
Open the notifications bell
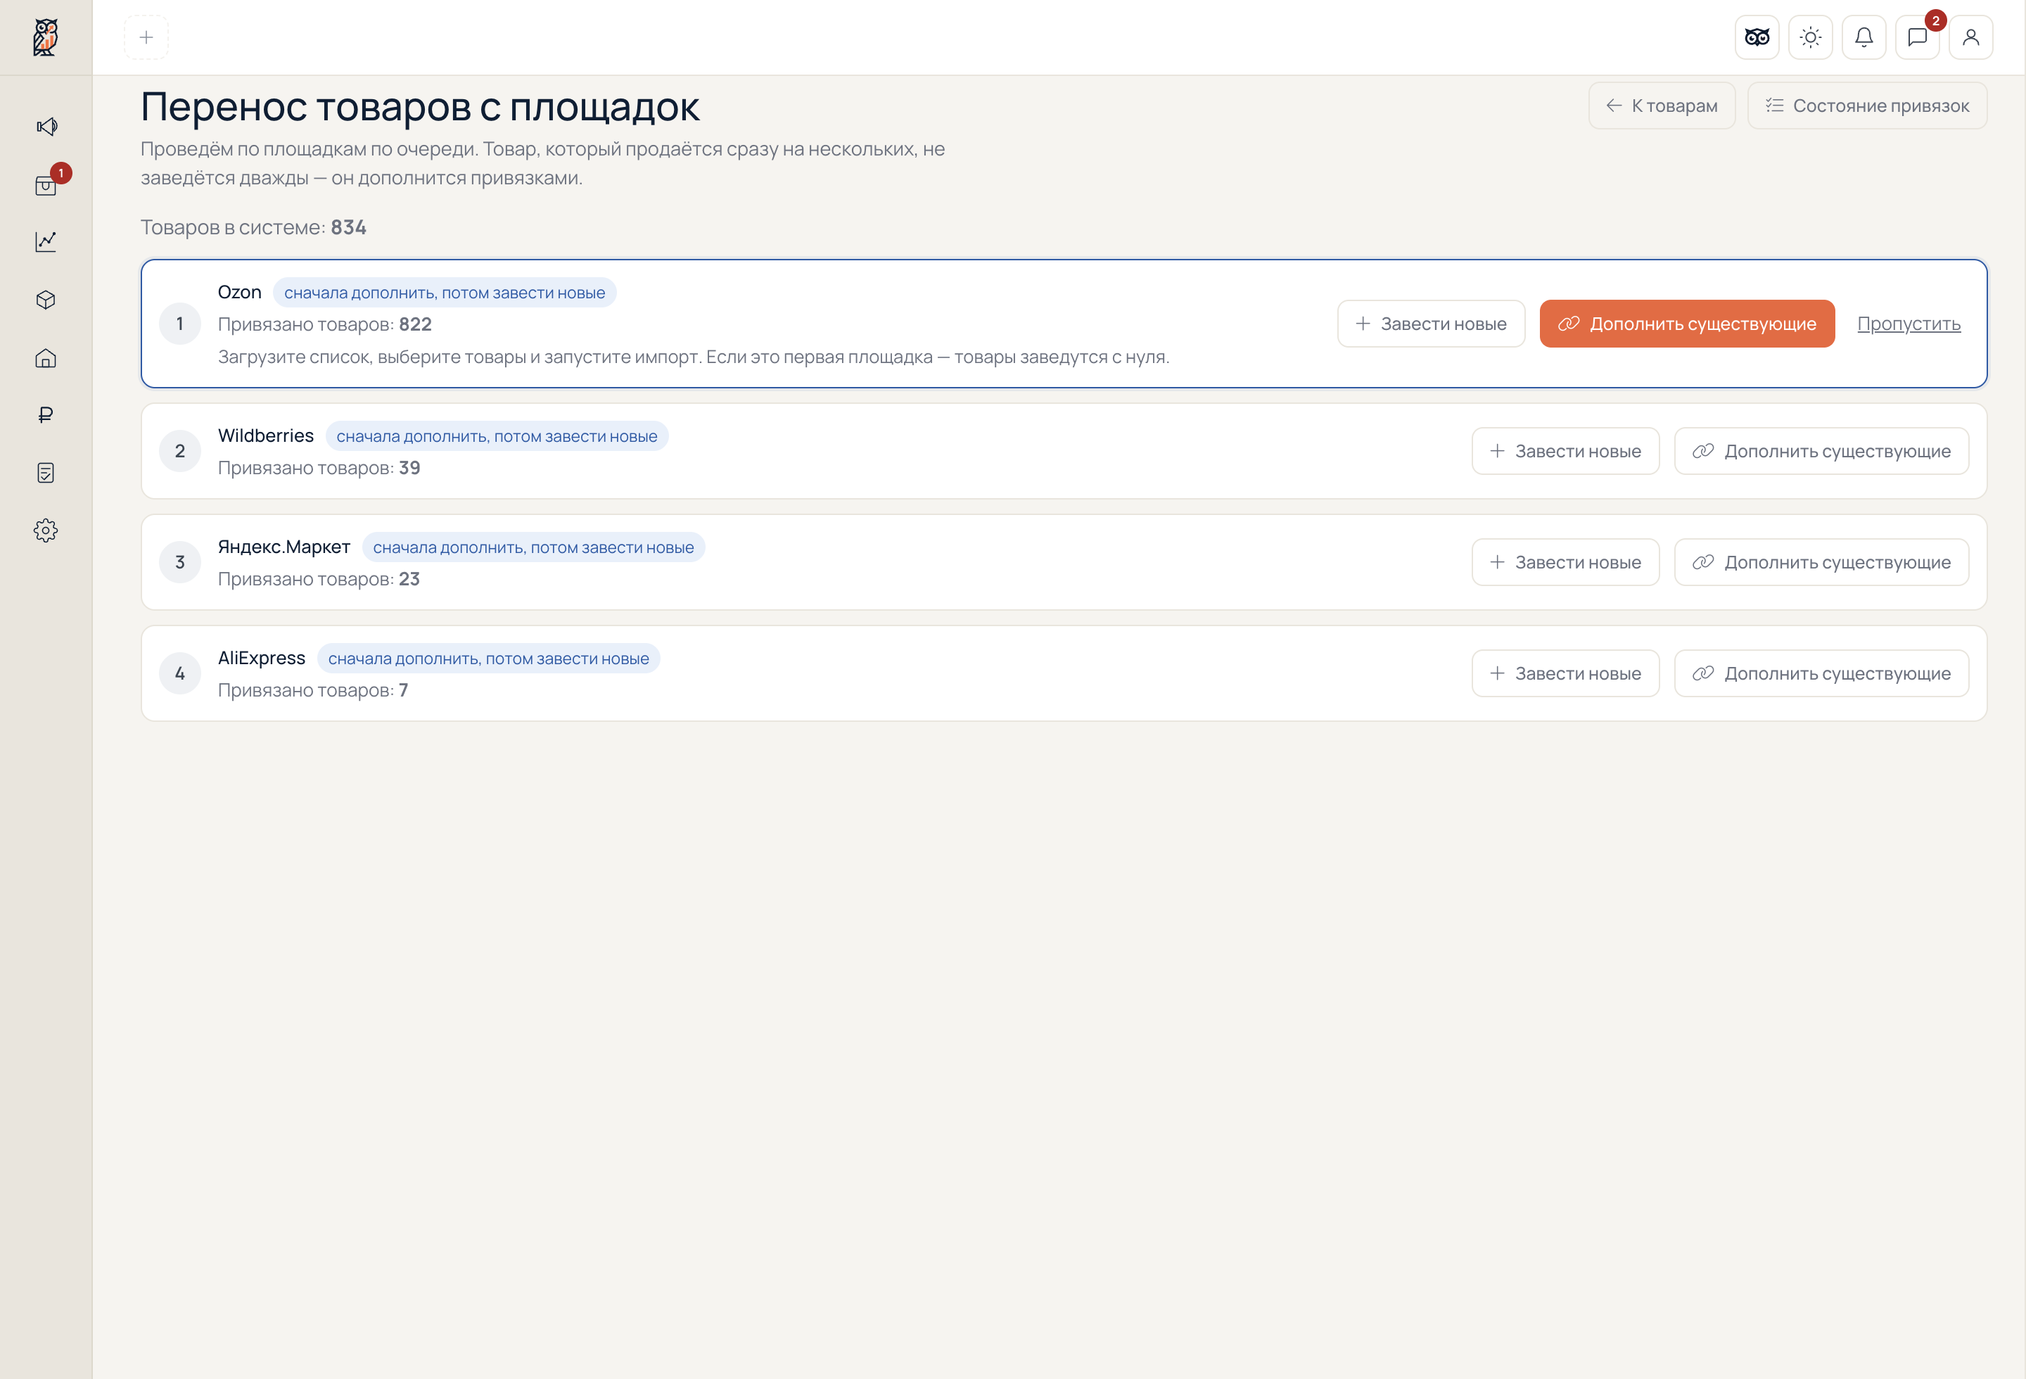(1864, 37)
